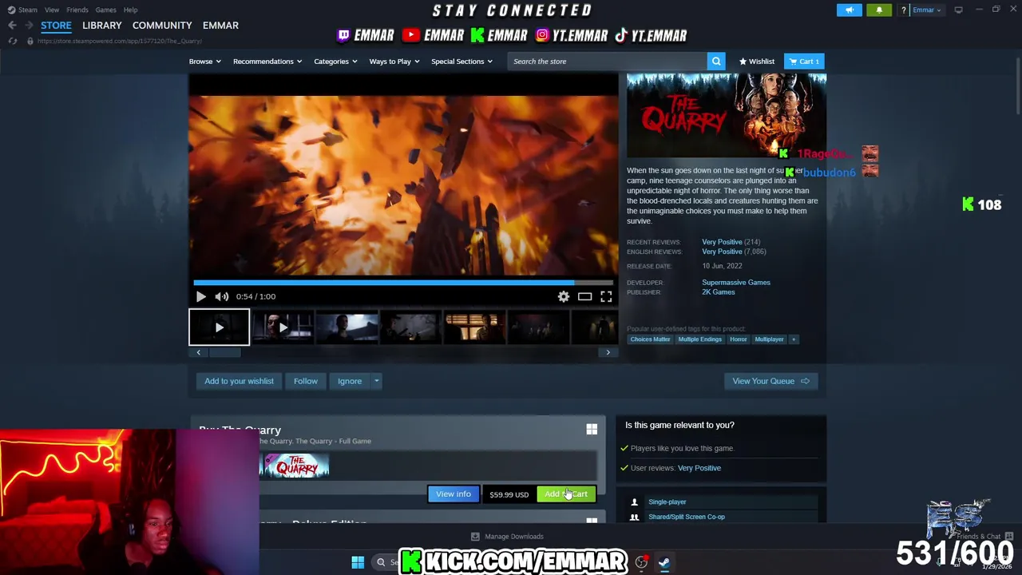The image size is (1022, 575).
Task: Follow The Quarry
Action: 305,381
